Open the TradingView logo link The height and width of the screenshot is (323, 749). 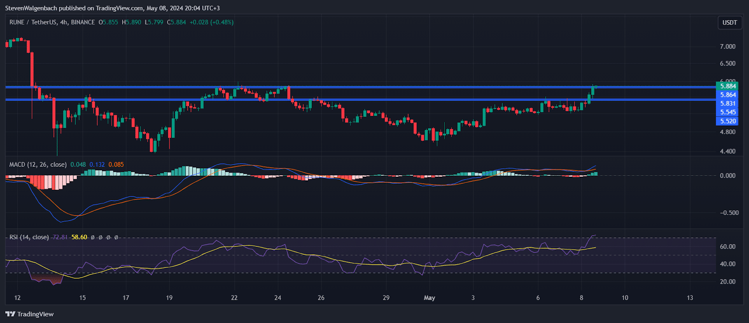29,314
